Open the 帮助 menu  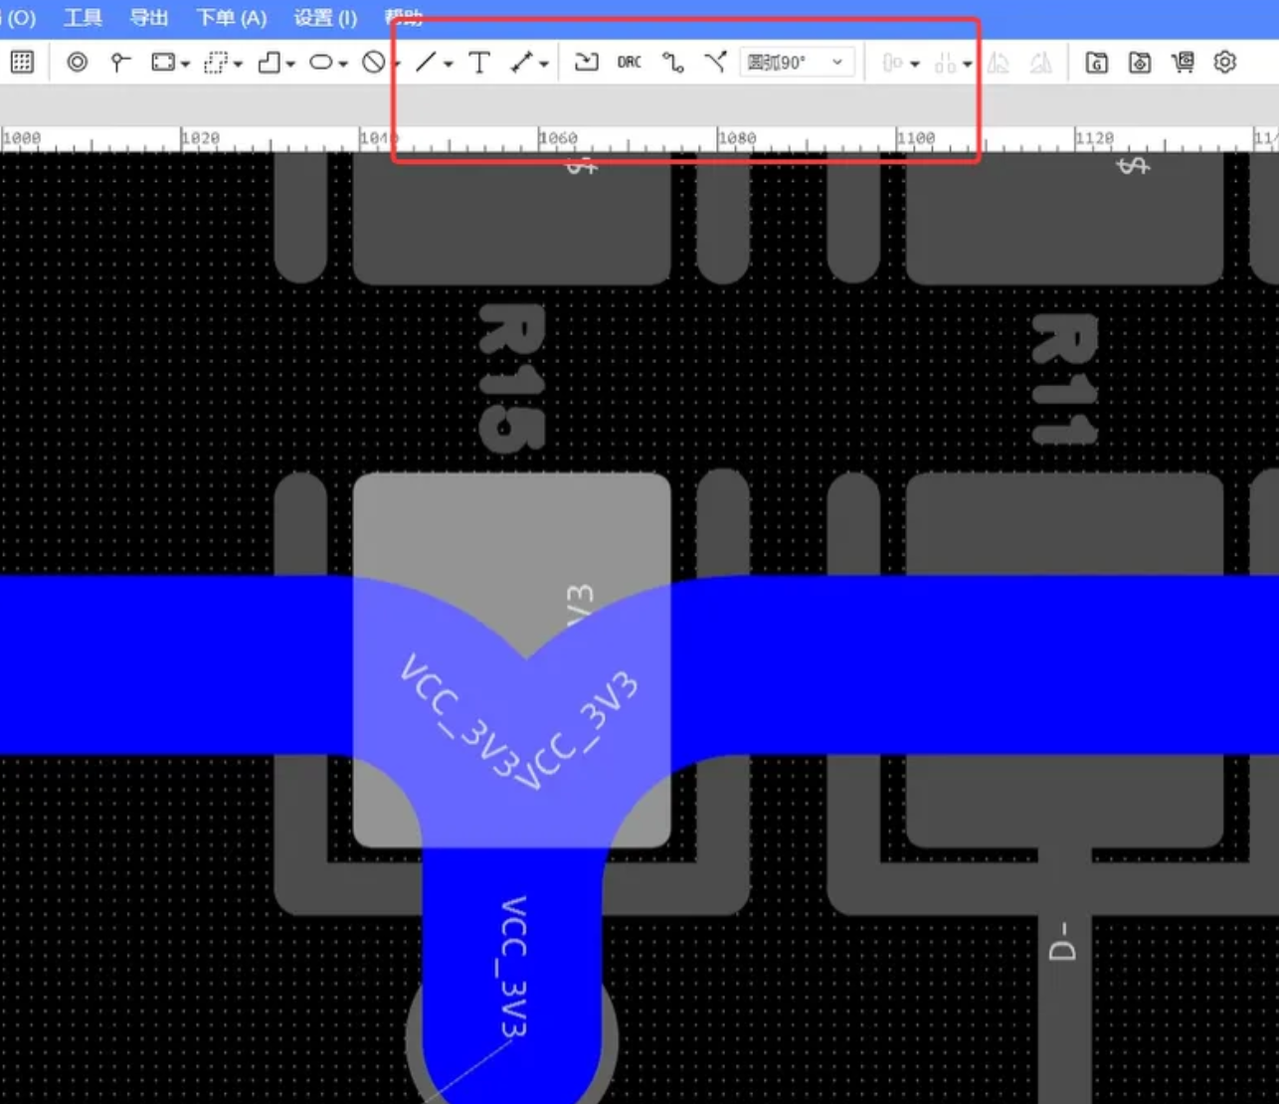click(x=403, y=18)
